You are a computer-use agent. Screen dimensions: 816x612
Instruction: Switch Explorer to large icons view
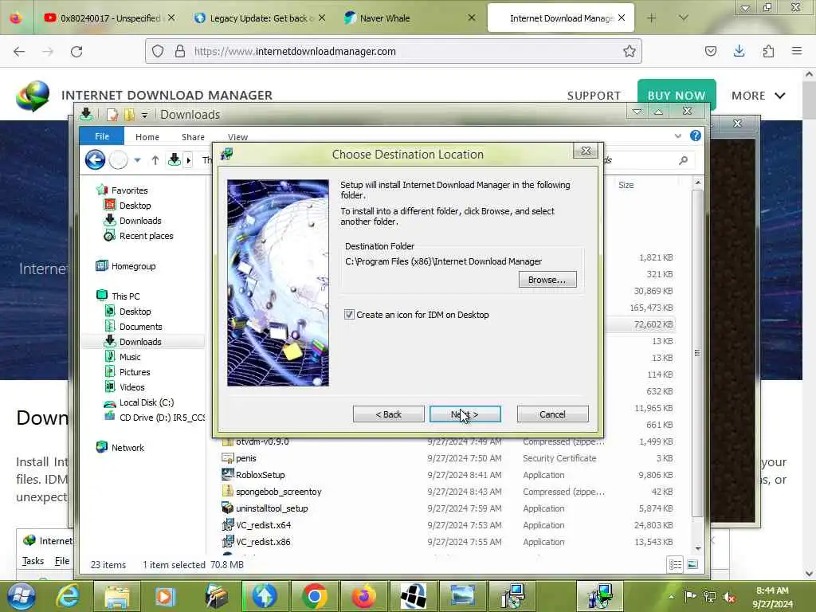(692, 564)
